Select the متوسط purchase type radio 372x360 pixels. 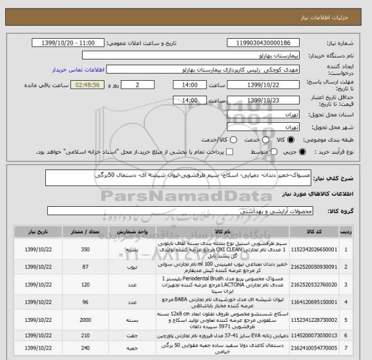[x=274, y=152]
